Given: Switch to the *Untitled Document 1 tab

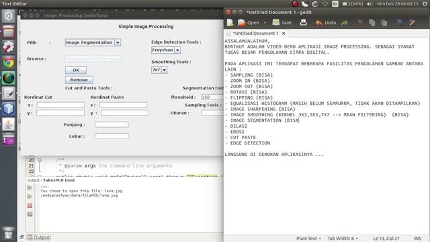Looking at the screenshot, I should point(255,33).
